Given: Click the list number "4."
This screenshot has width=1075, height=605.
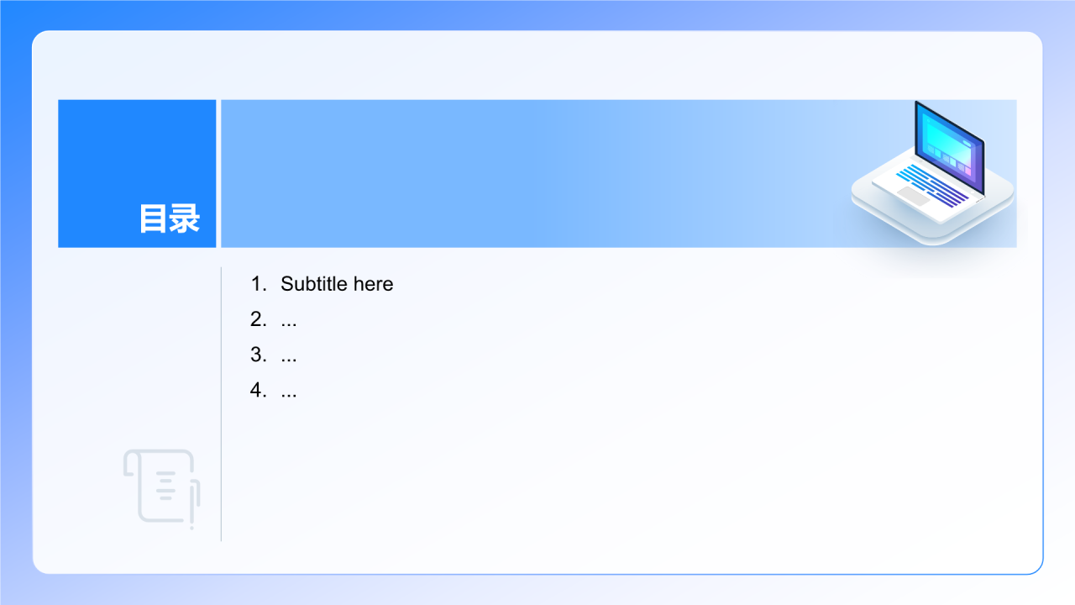Looking at the screenshot, I should click(259, 390).
